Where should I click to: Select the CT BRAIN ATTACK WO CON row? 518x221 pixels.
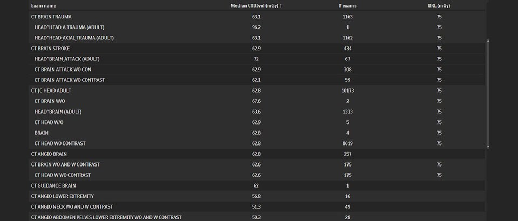[x=257, y=70]
